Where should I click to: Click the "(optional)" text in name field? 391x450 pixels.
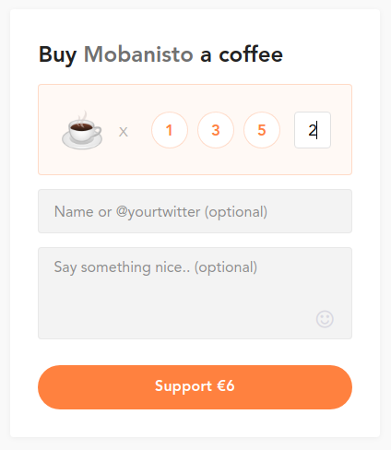pyautogui.click(x=236, y=212)
